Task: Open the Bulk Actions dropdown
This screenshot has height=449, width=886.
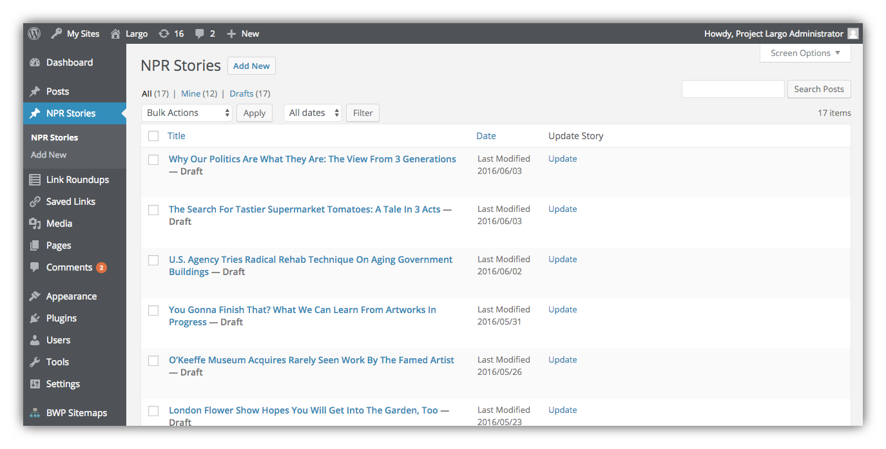Action: click(x=187, y=113)
